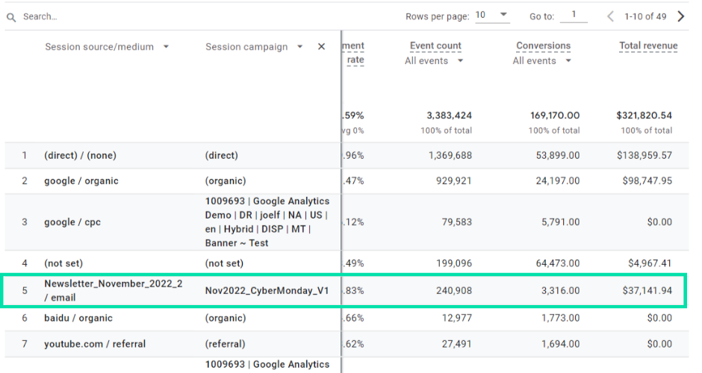Go to previous page arrow
Image resolution: width=702 pixels, height=373 pixels.
[610, 16]
